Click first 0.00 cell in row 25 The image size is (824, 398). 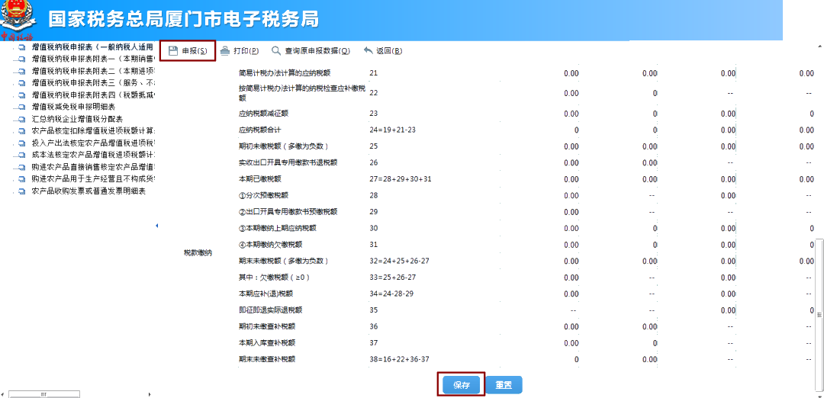click(571, 146)
